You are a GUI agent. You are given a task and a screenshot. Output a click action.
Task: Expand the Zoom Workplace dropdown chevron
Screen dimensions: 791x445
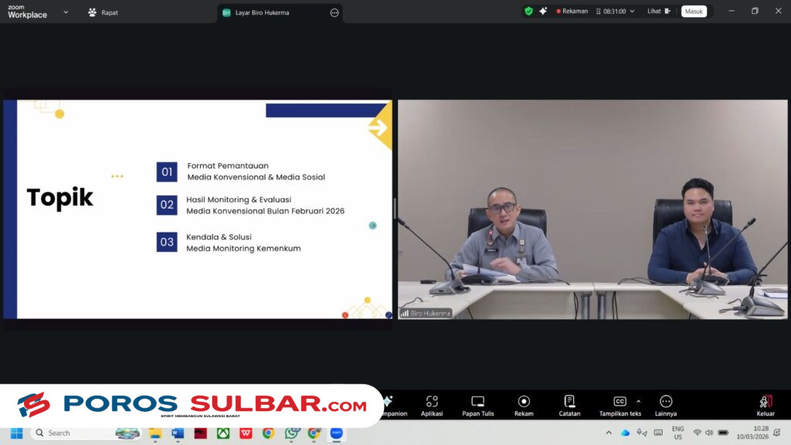pyautogui.click(x=66, y=12)
